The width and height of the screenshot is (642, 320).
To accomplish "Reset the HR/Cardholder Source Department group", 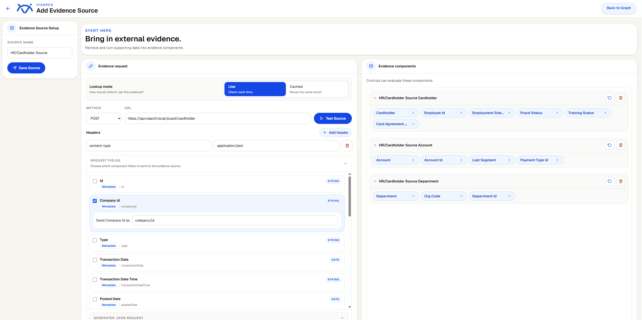I will (609, 181).
